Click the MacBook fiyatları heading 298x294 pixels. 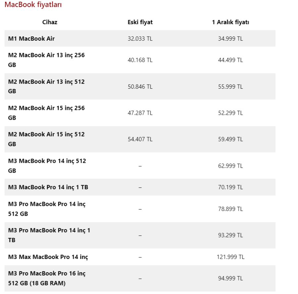pyautogui.click(x=33, y=5)
